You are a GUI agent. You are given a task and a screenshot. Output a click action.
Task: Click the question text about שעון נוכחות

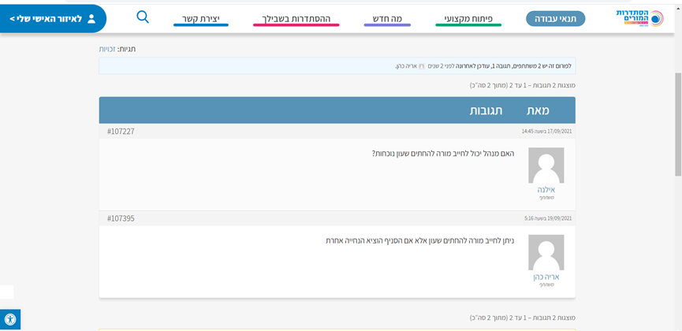pyautogui.click(x=443, y=154)
